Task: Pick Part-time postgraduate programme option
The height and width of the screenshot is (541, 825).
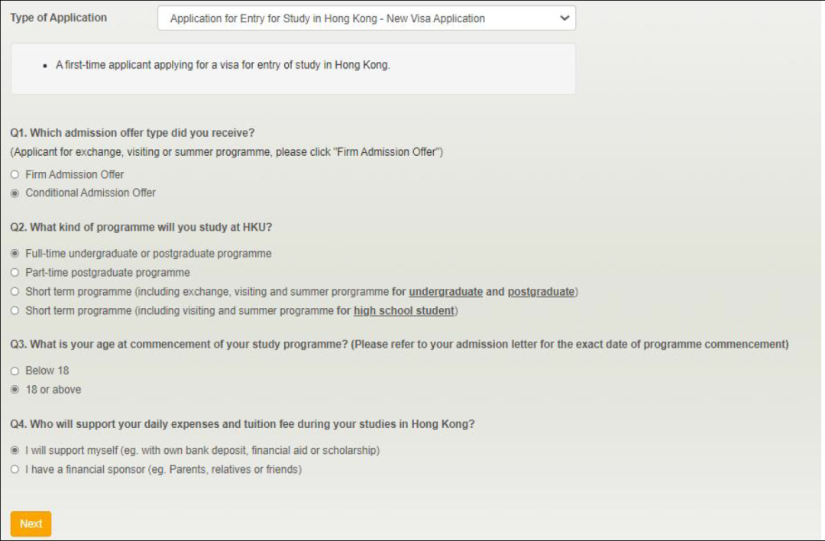Action: point(15,273)
